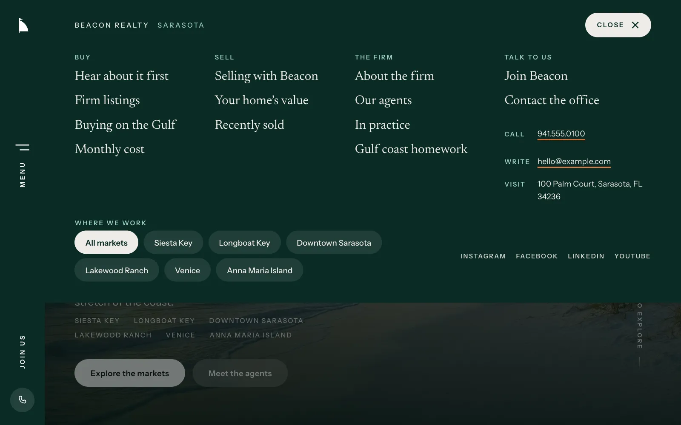Click the Beacon sail logo icon

pyautogui.click(x=23, y=25)
